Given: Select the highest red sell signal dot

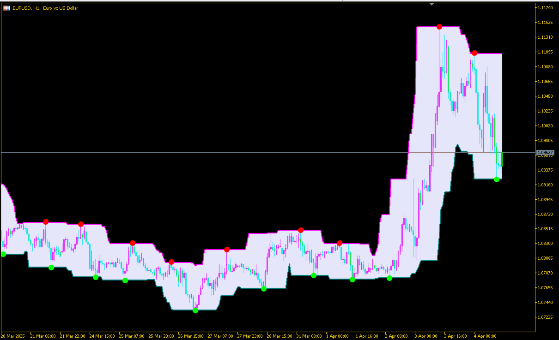Looking at the screenshot, I should [439, 26].
